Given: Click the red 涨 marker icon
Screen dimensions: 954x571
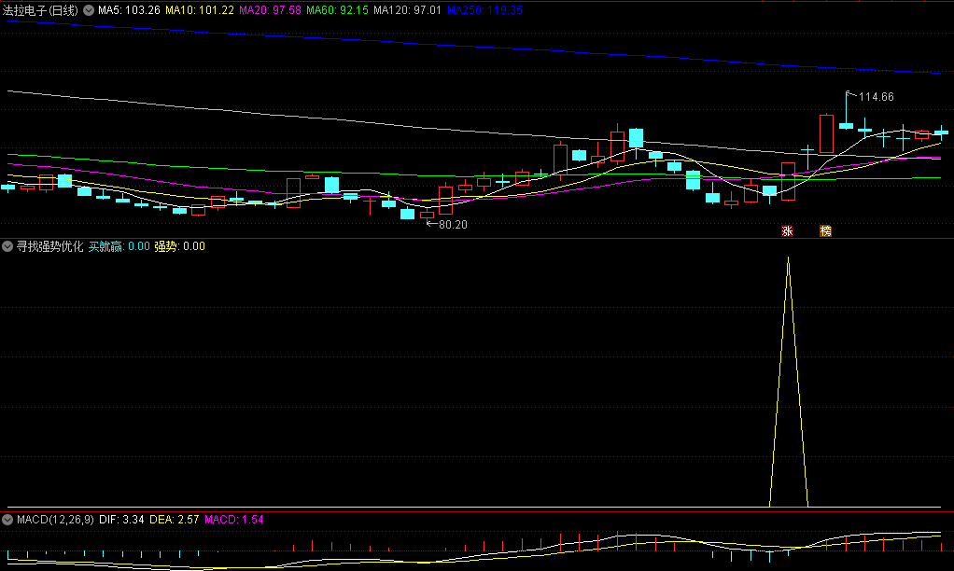Looking at the screenshot, I should [787, 231].
